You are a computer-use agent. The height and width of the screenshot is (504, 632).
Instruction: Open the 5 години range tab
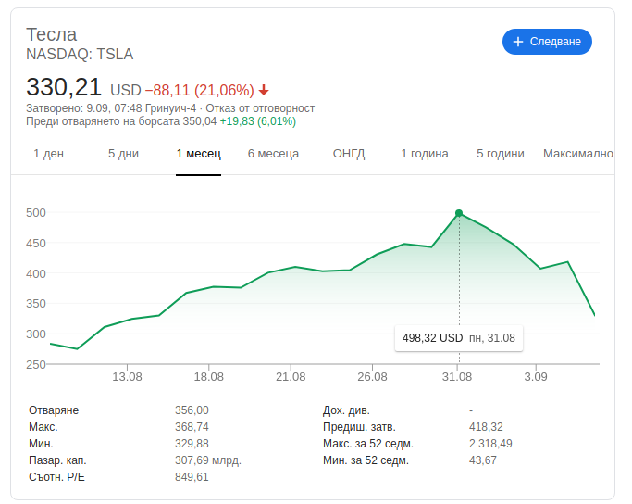(x=501, y=154)
